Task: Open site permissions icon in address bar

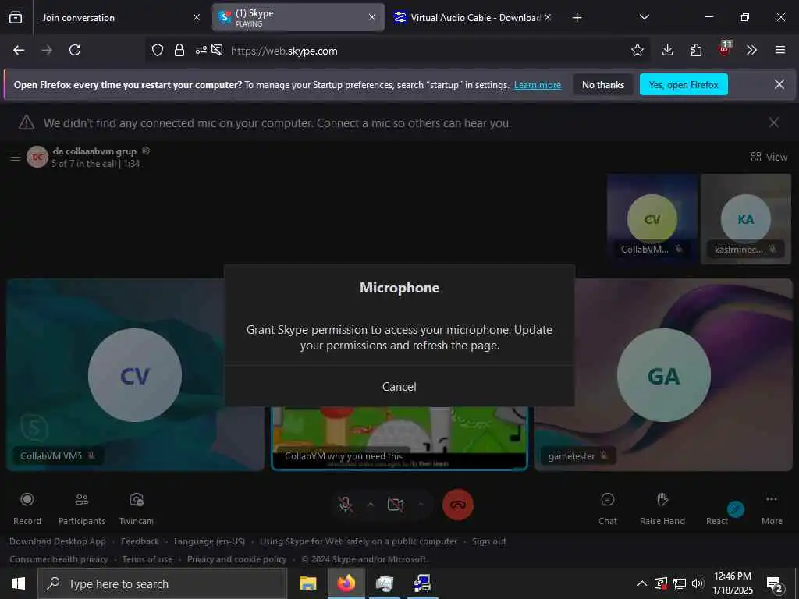Action: coord(201,50)
